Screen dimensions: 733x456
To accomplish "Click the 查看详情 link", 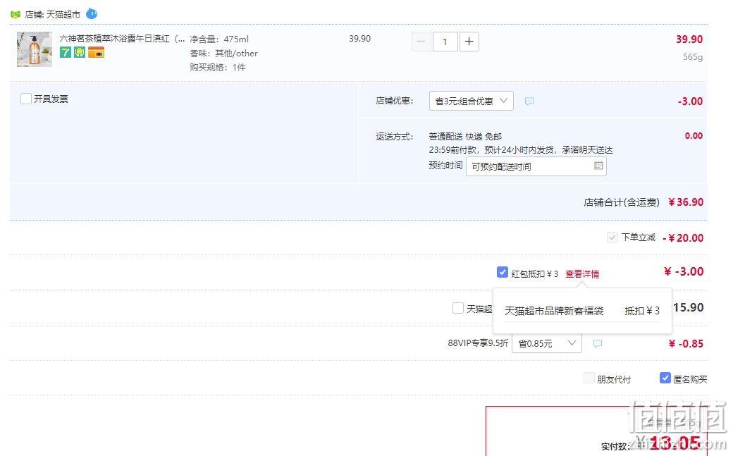I will coord(582,274).
